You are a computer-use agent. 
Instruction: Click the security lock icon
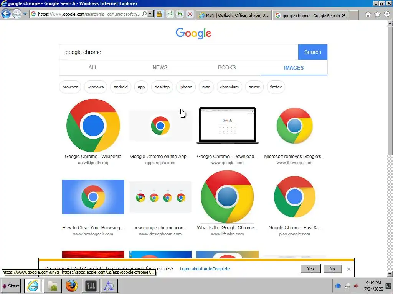(159, 14)
